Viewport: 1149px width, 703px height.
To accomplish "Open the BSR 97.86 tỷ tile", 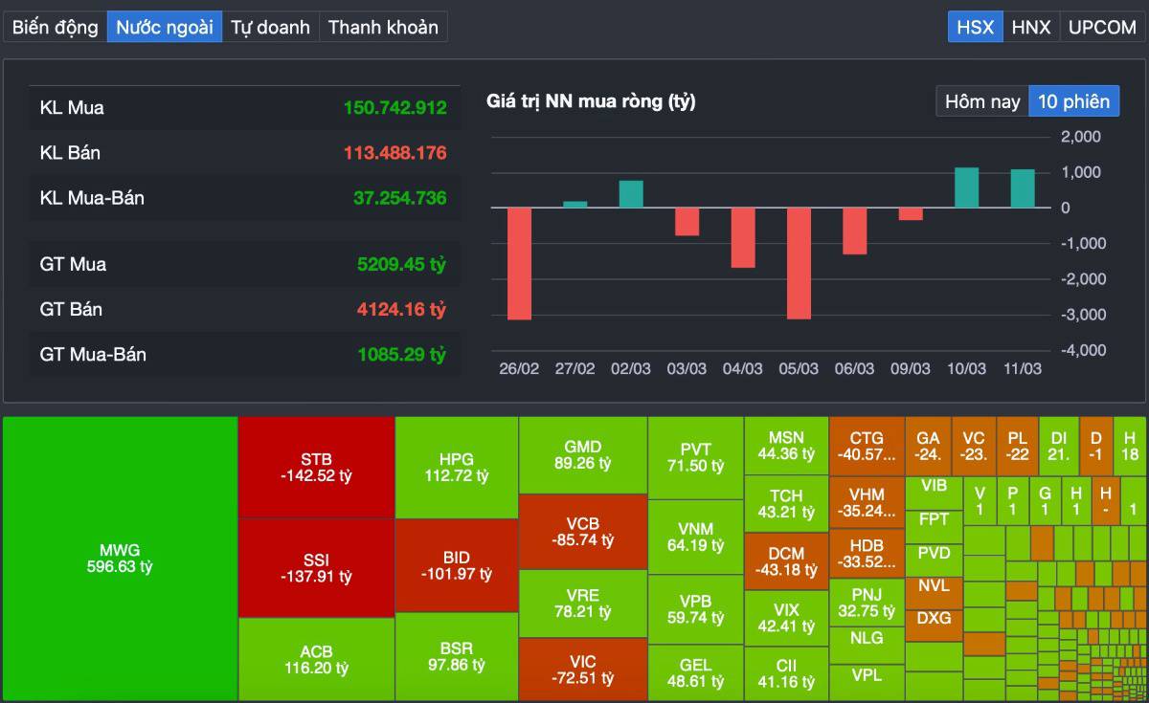I will (457, 657).
